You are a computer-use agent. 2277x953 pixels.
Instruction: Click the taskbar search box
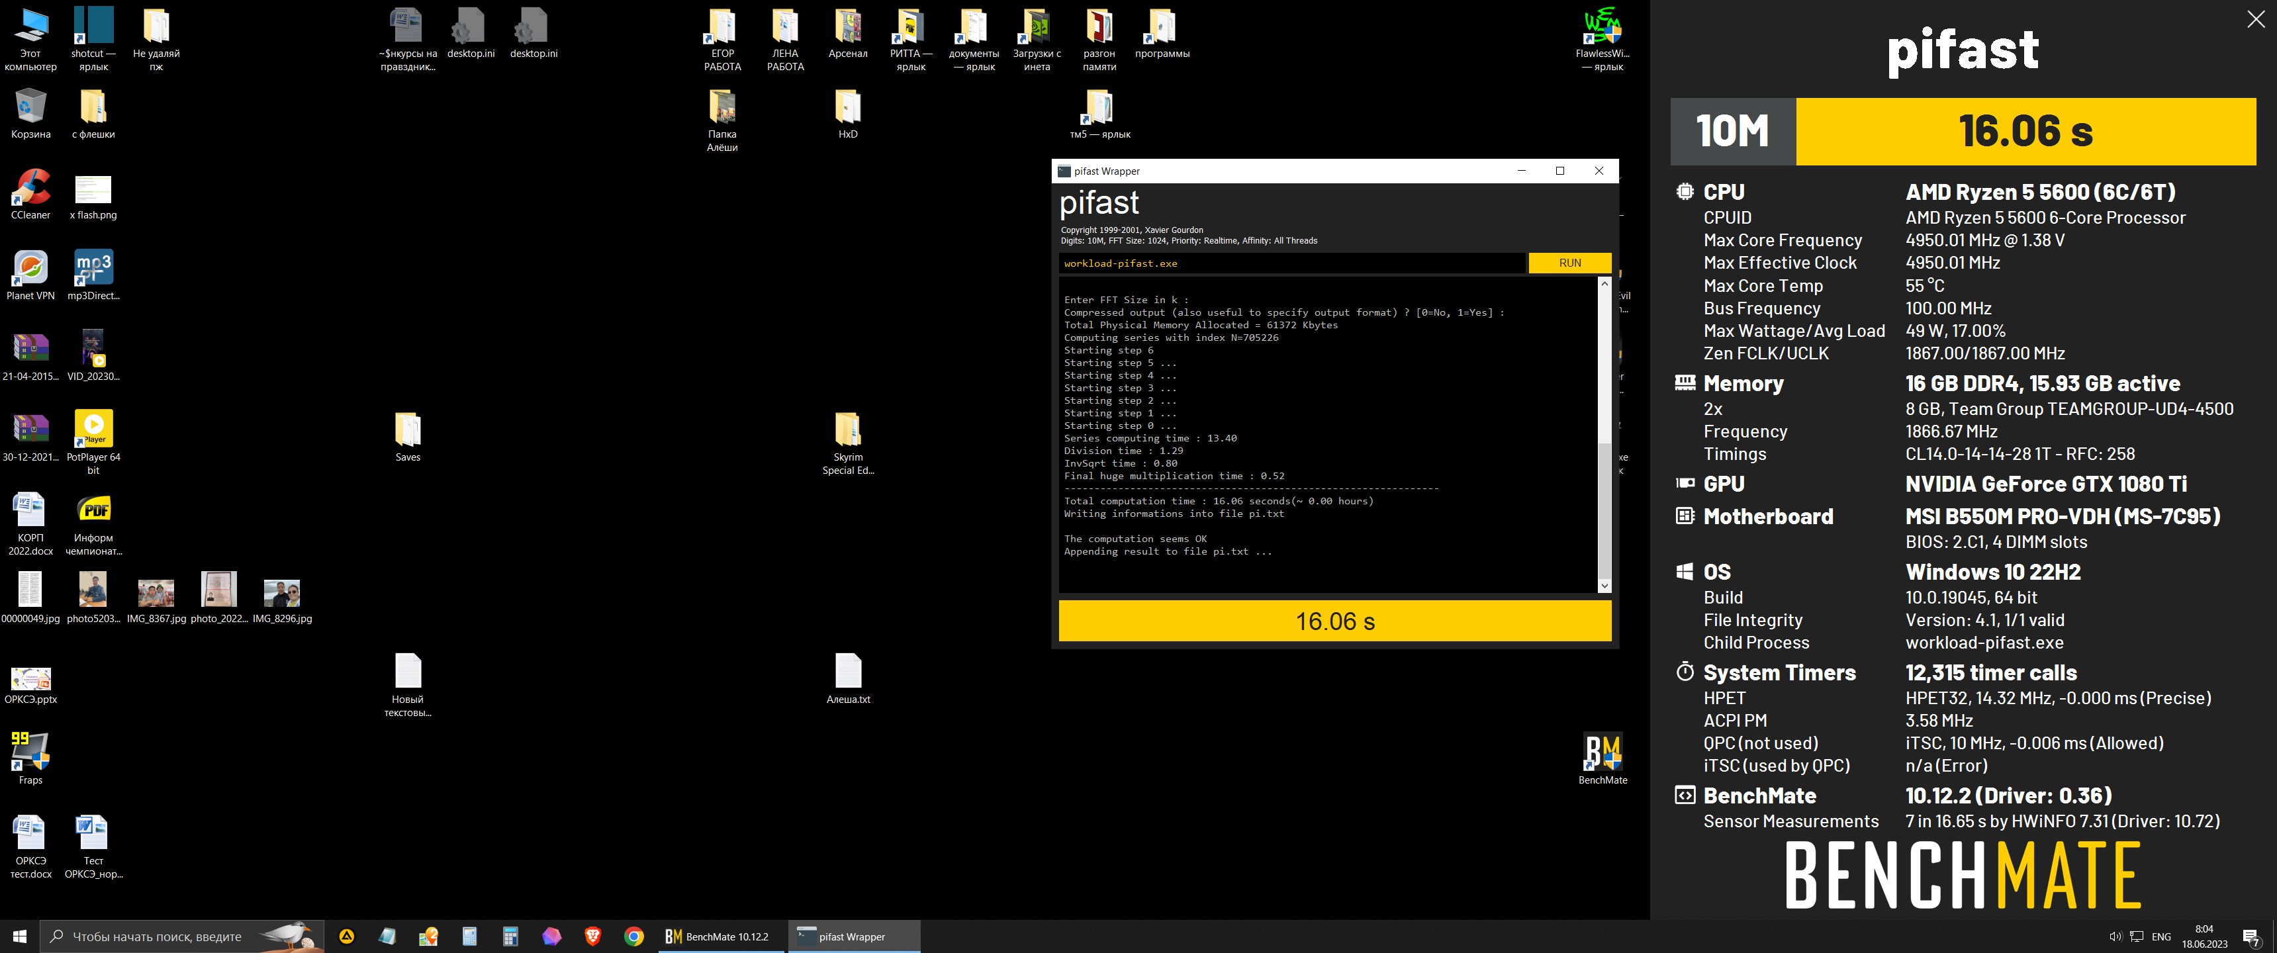(182, 936)
